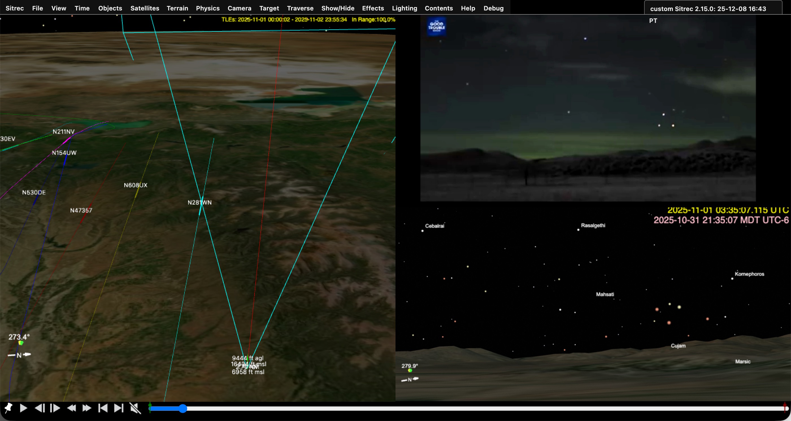Jump to the first frame
Viewport: 791px width, 421px height.
pyautogui.click(x=103, y=408)
